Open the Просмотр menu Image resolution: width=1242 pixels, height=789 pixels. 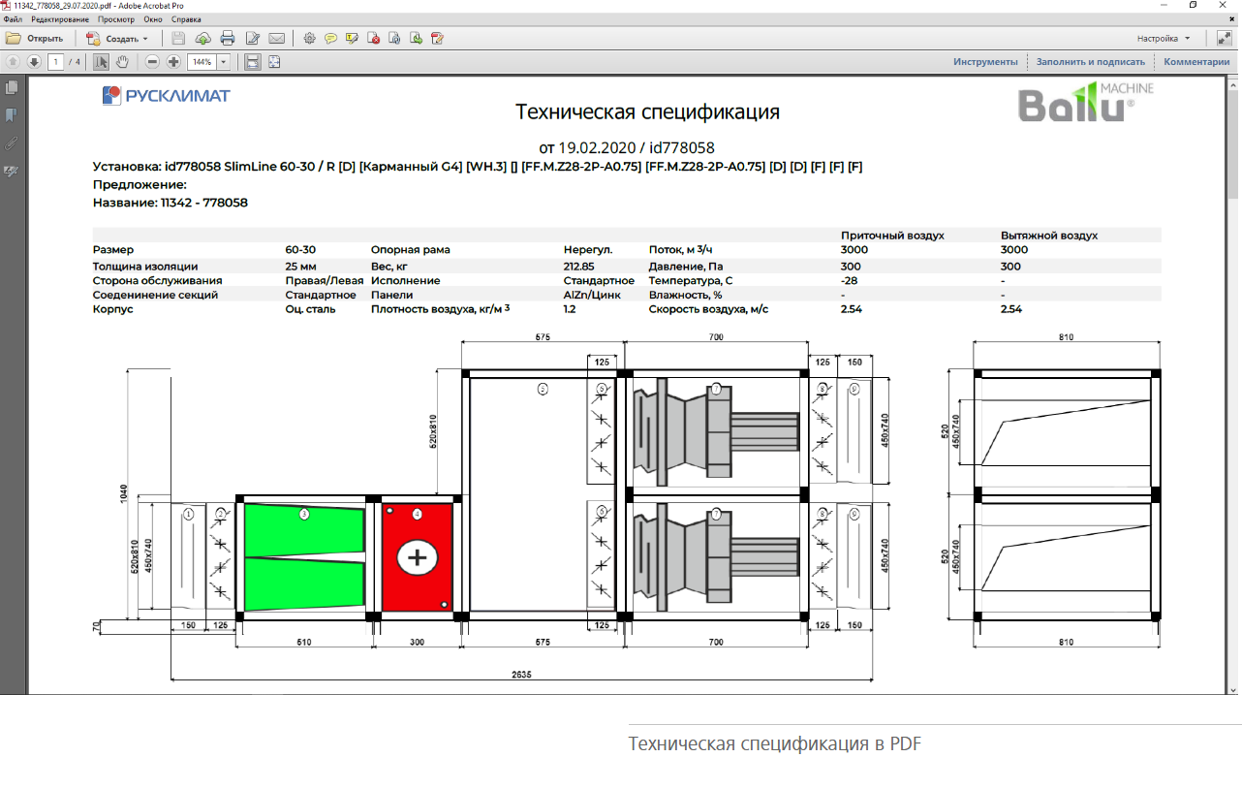pos(117,19)
